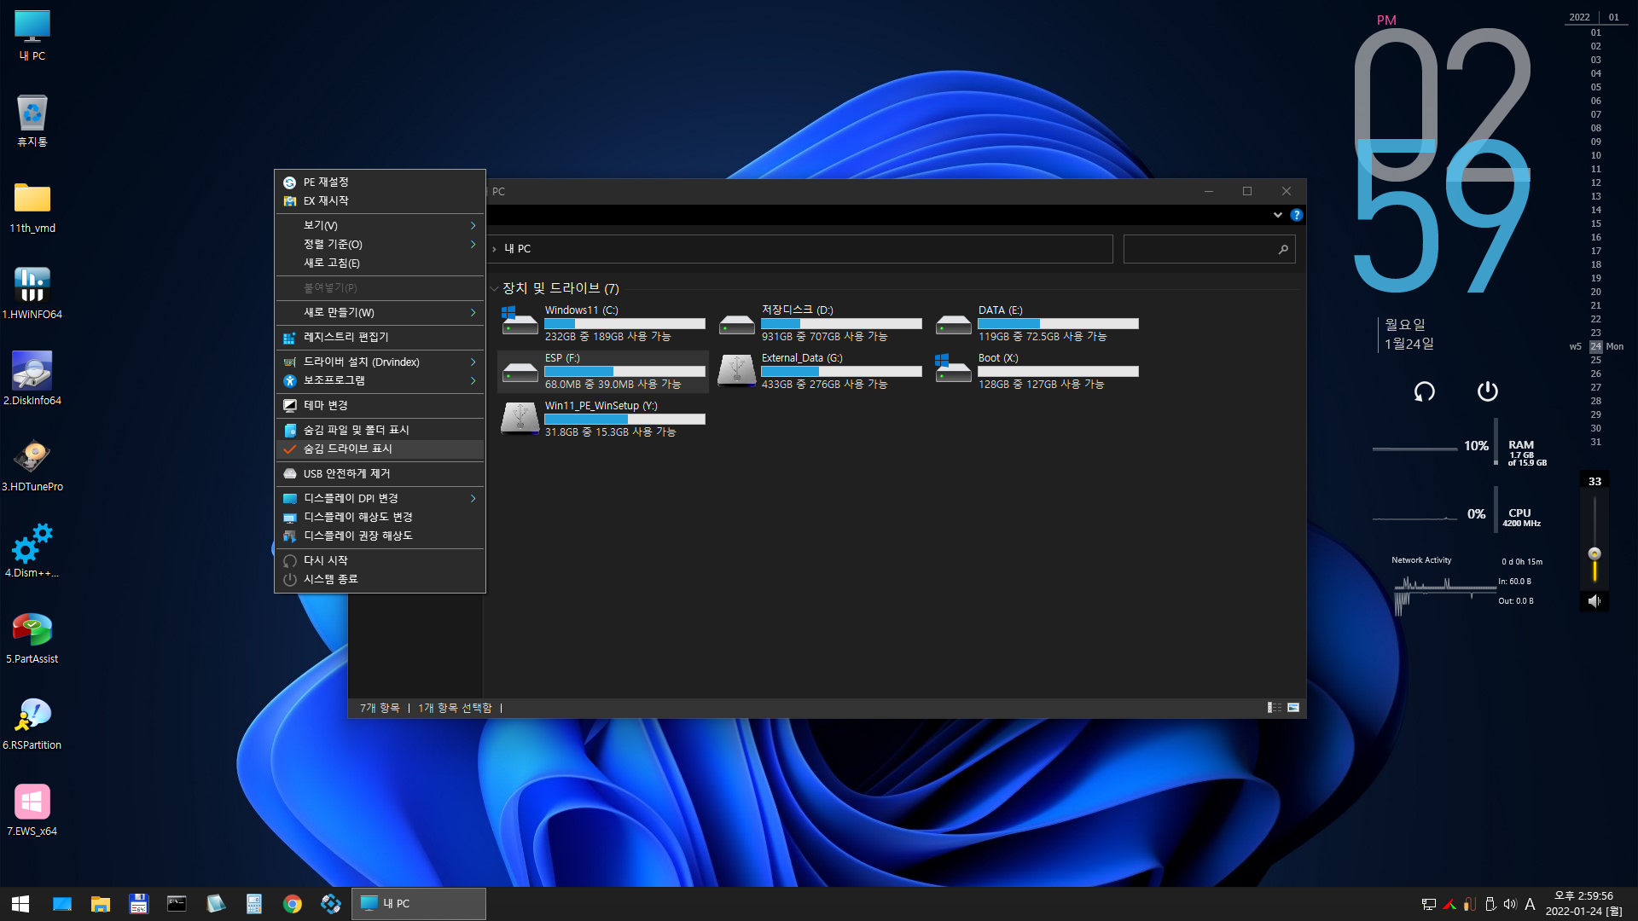Open the Windows Start button
Image resolution: width=1638 pixels, height=921 pixels.
pos(20,904)
